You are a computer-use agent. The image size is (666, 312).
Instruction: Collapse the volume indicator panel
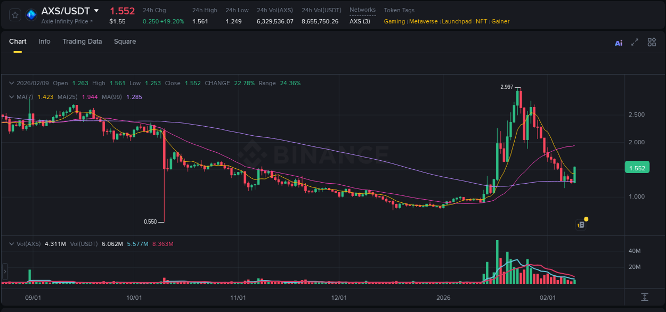tap(11, 243)
